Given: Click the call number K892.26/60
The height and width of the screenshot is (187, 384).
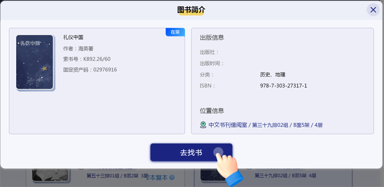Looking at the screenshot, I should [x=87, y=59].
